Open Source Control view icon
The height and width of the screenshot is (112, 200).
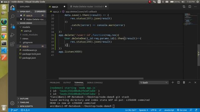click(x=12, y=26)
